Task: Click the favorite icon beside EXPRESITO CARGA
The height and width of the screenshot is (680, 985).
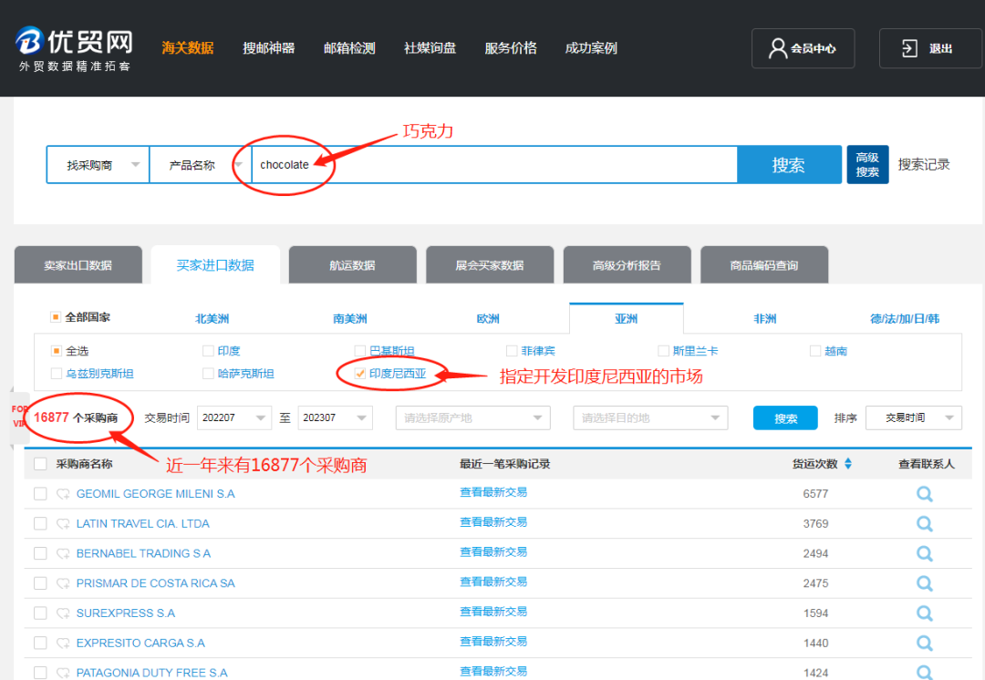Action: point(63,644)
